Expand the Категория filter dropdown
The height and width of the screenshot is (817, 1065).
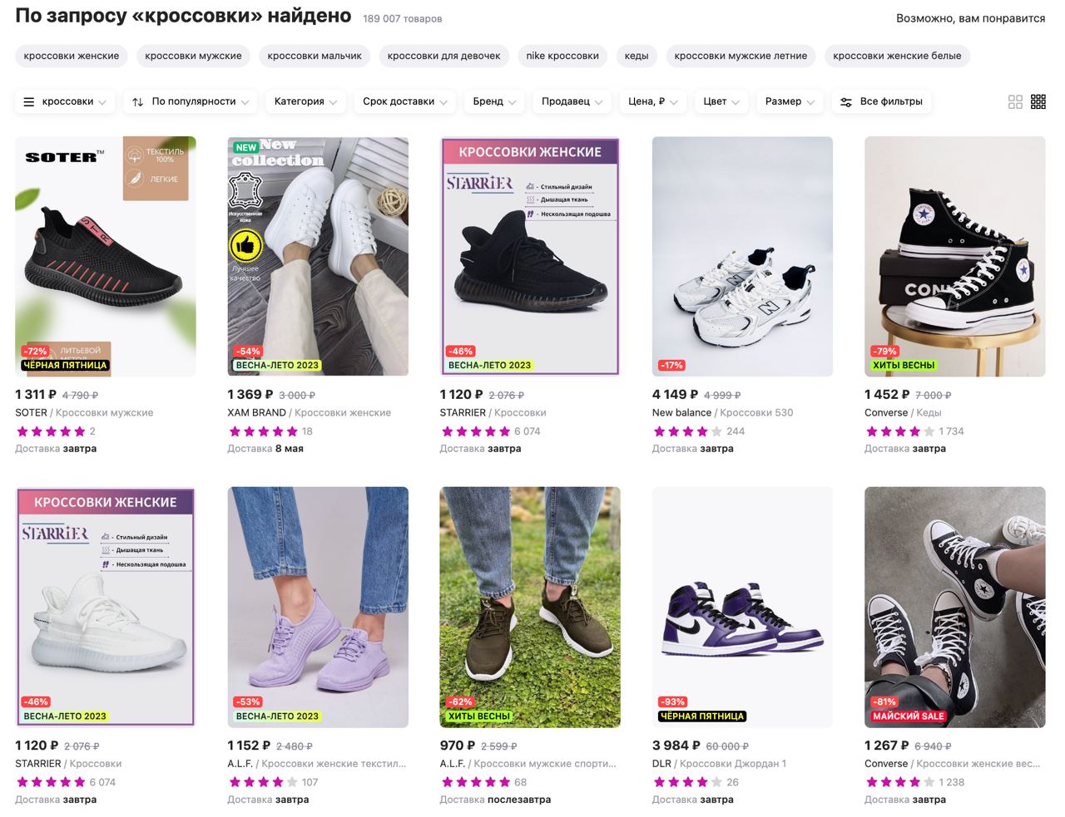coord(305,101)
